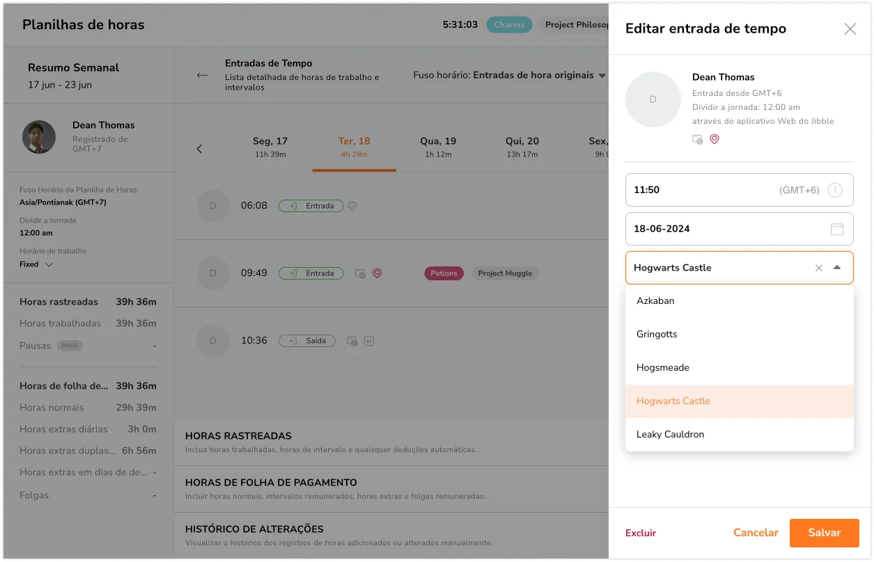Select Leaky Cauldron from the location list

740,435
